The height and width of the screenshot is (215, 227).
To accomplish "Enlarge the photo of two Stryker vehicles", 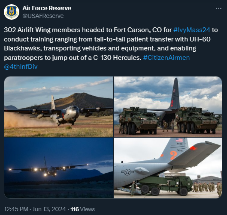I will pyautogui.click(x=168, y=107).
